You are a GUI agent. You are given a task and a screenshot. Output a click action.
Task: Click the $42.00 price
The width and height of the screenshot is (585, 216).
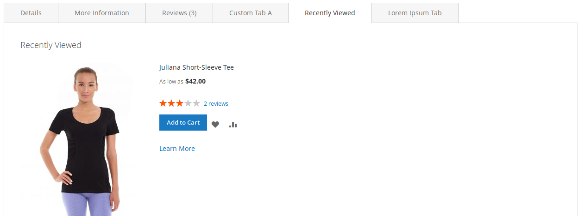pos(195,81)
